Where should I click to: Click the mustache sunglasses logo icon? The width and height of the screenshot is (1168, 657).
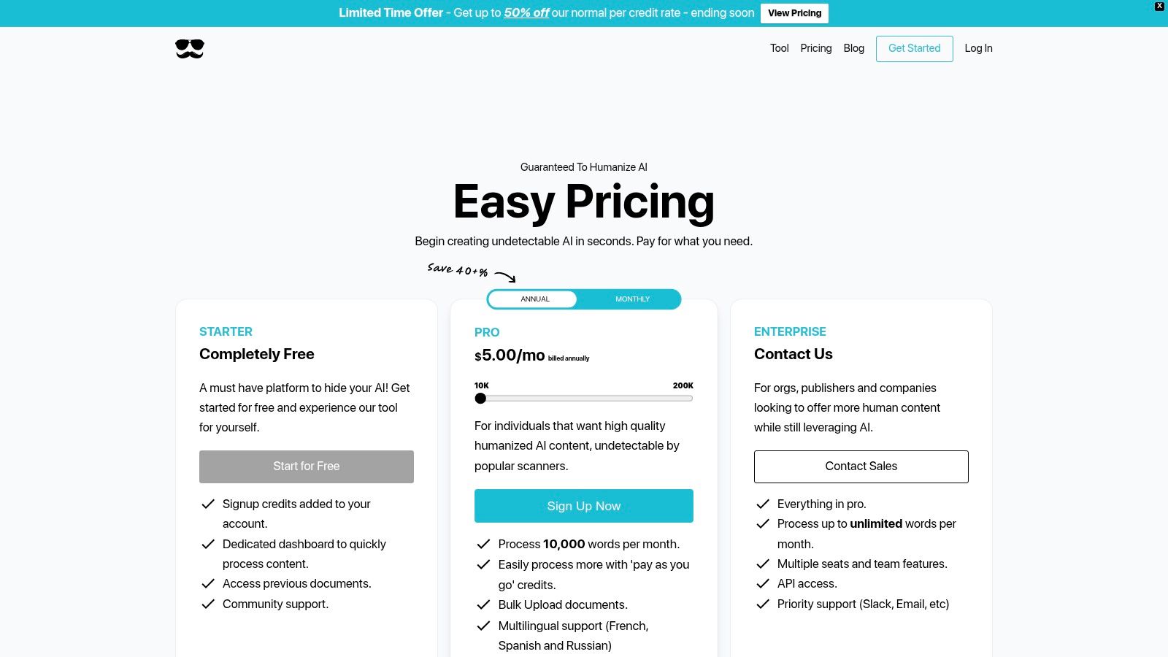[190, 49]
